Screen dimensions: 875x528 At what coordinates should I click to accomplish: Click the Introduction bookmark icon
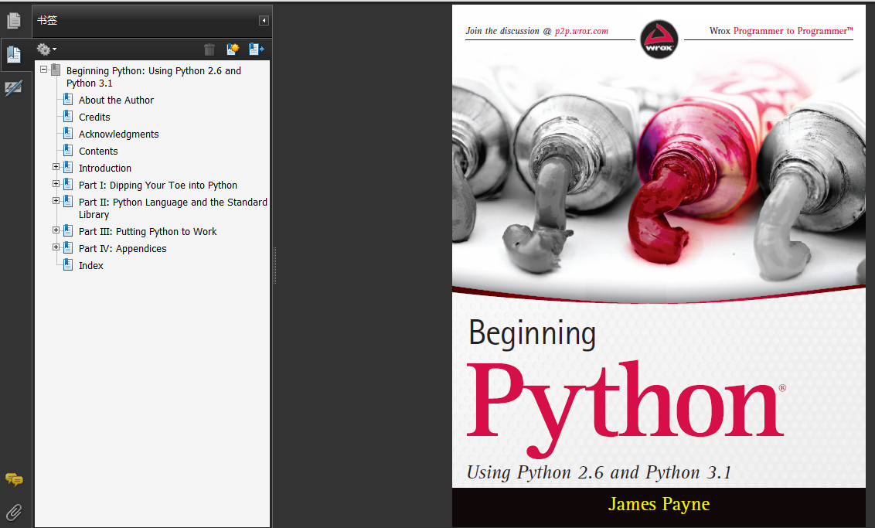68,168
